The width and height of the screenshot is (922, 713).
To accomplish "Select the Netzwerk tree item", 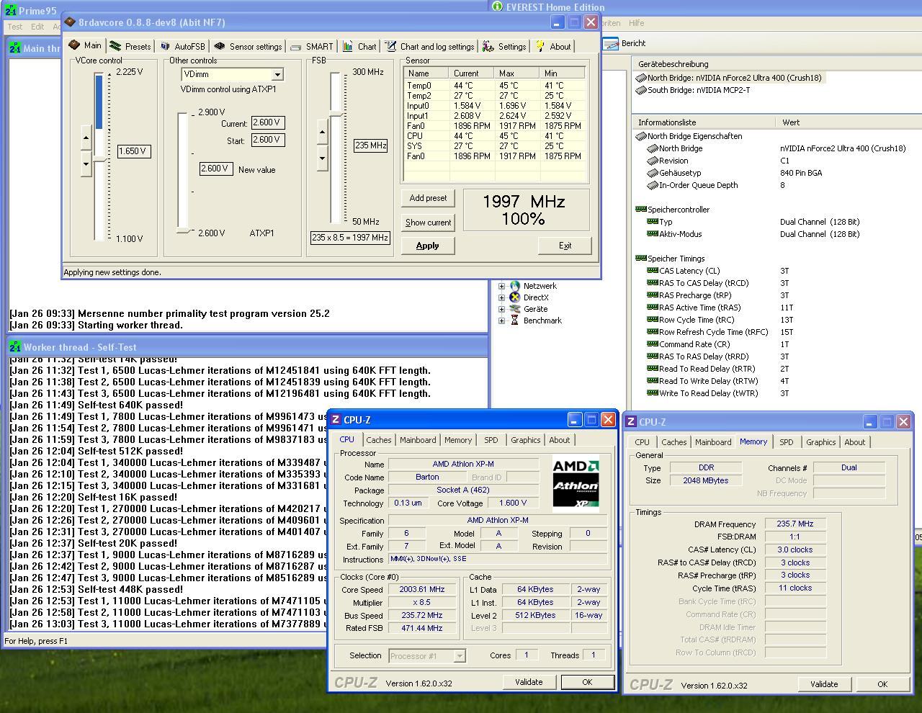I will (x=540, y=286).
